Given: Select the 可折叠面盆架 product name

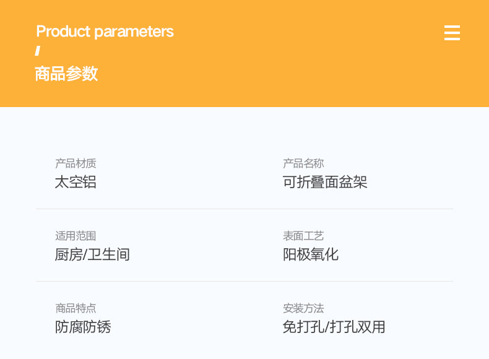Looking at the screenshot, I should [325, 182].
